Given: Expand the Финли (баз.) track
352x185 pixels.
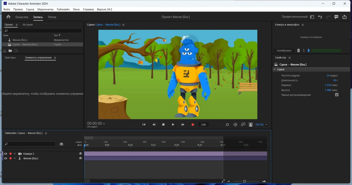Looking at the screenshot, I should coord(15,158).
